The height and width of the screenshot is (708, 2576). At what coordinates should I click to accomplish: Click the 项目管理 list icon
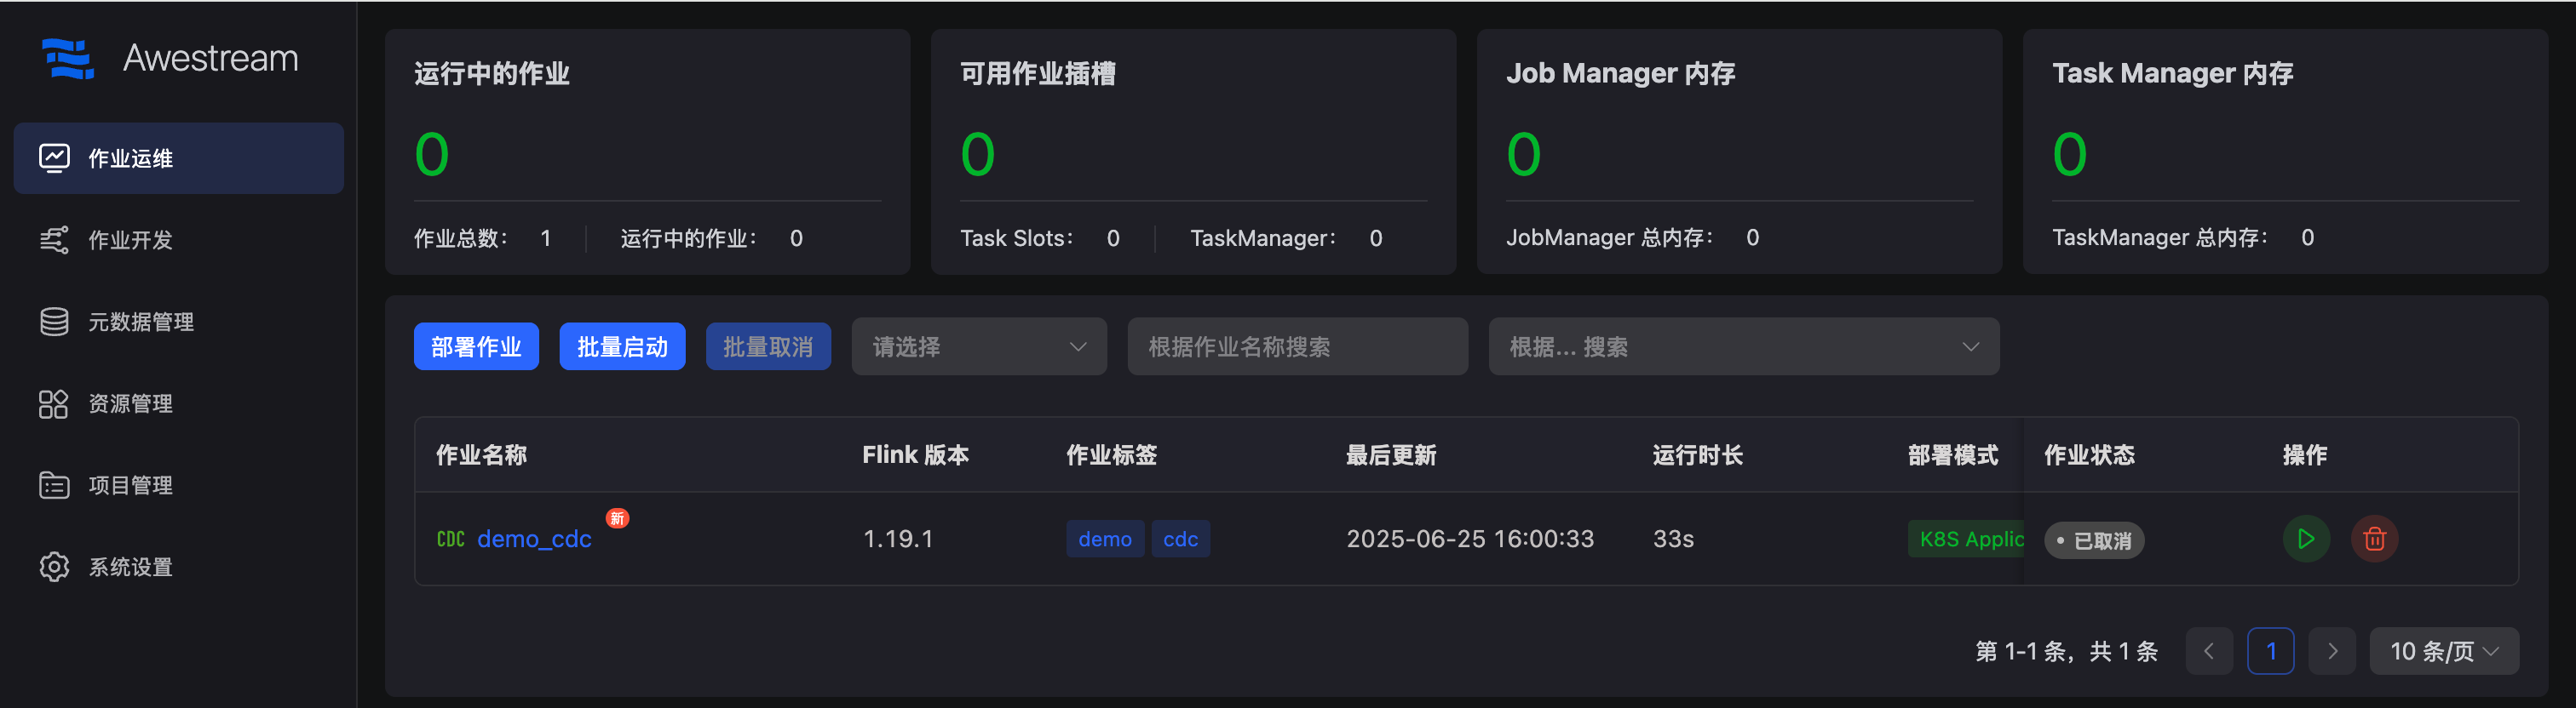54,485
